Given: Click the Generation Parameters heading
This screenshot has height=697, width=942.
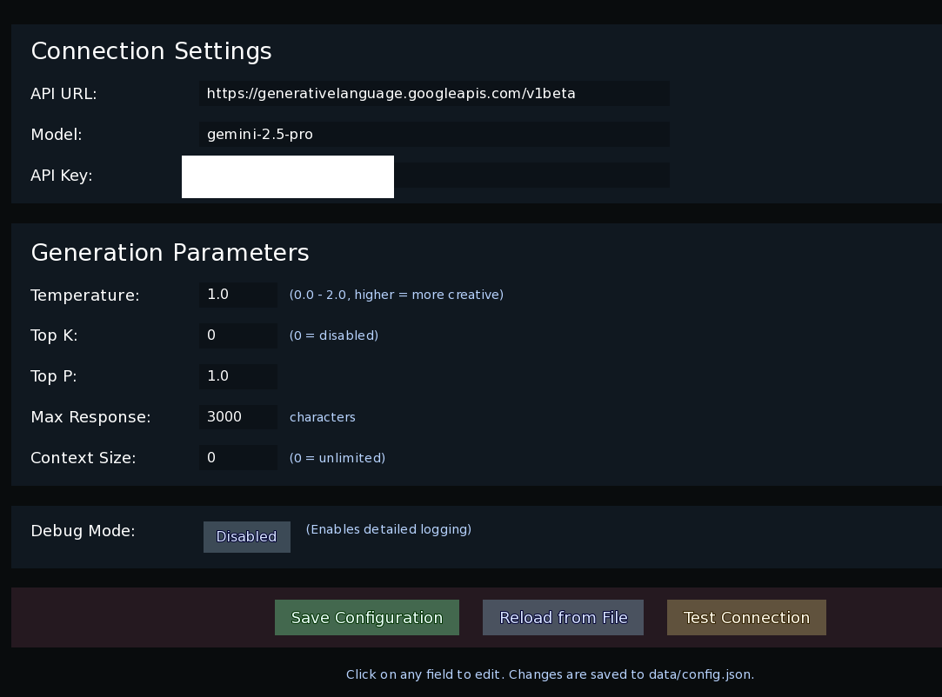Looking at the screenshot, I should coord(170,253).
